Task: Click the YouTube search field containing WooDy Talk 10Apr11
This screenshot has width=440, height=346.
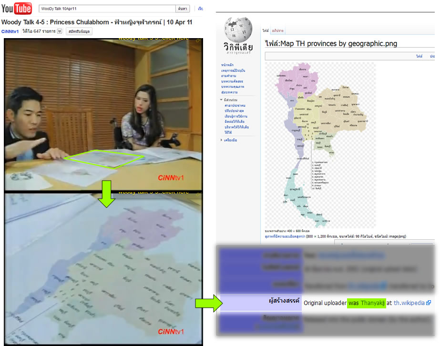Action: click(107, 9)
